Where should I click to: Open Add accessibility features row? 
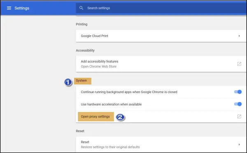pyautogui.click(x=161, y=64)
